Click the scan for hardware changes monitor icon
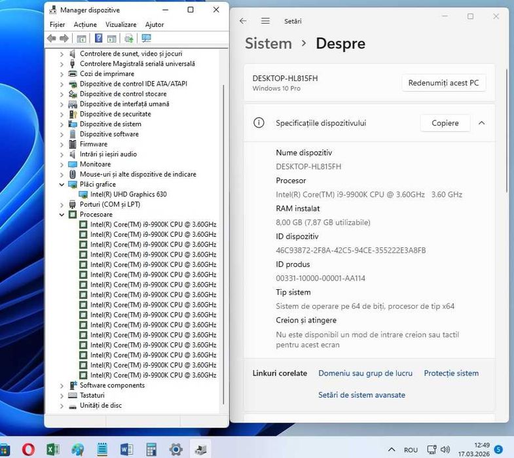Viewport: 514px width, 458px height. pos(146,39)
